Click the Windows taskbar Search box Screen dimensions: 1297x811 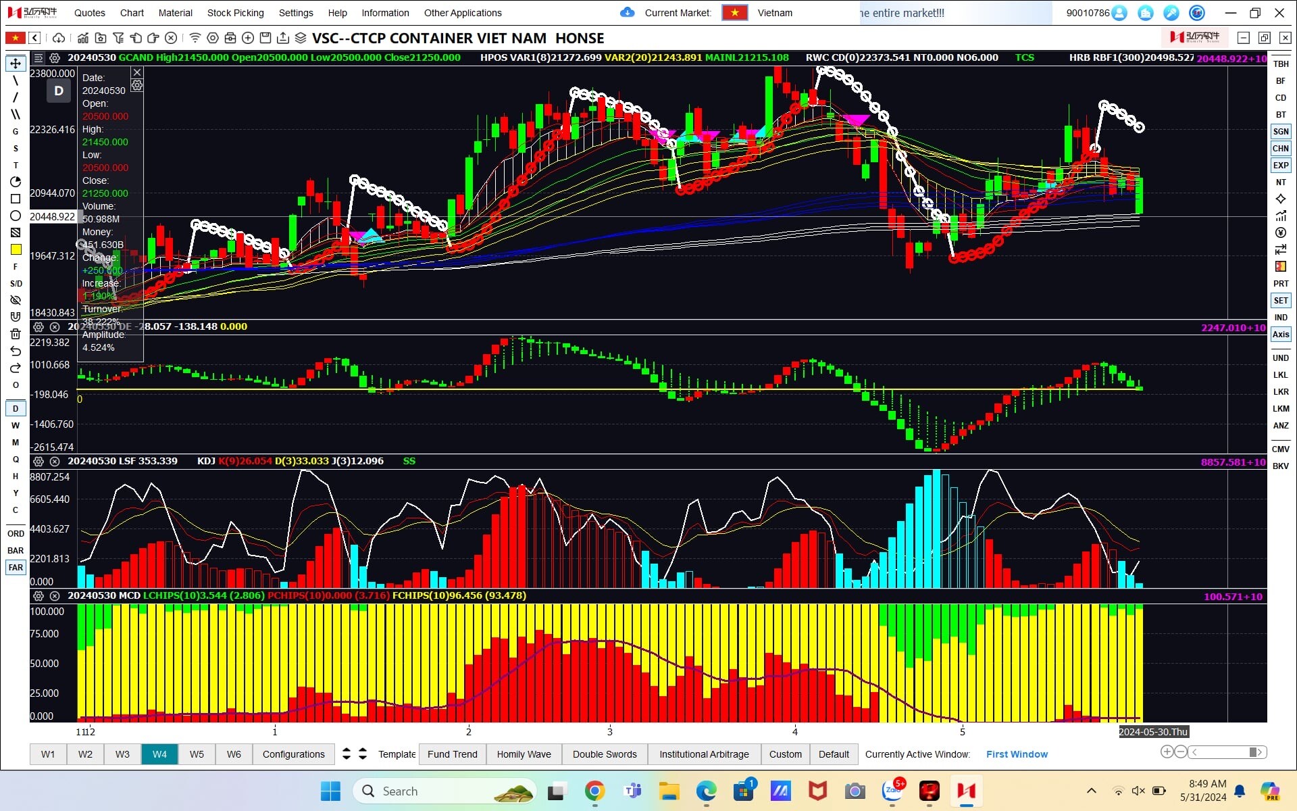point(444,791)
